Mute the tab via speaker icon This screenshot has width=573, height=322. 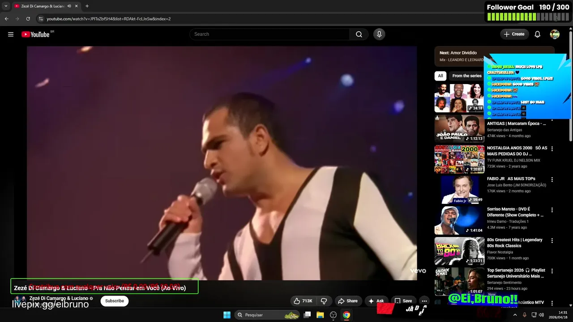click(x=69, y=6)
